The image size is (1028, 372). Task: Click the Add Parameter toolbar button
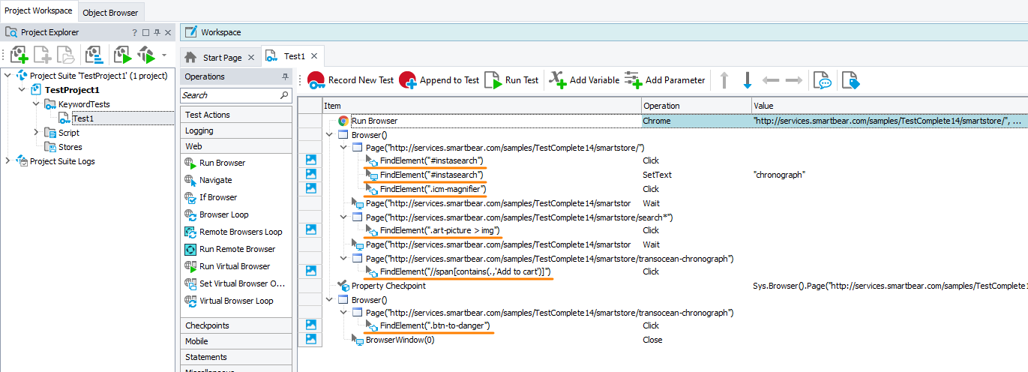pos(664,80)
